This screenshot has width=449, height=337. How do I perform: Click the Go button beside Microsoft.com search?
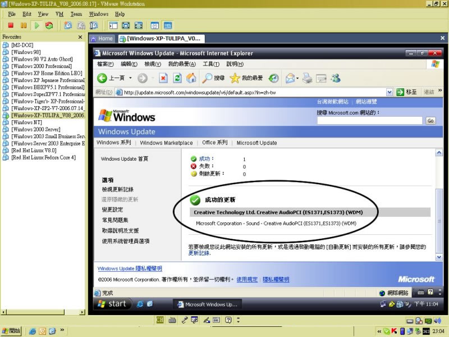coord(430,121)
